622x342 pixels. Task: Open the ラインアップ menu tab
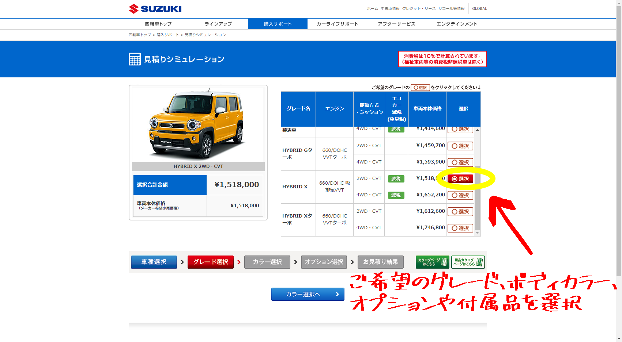[218, 24]
